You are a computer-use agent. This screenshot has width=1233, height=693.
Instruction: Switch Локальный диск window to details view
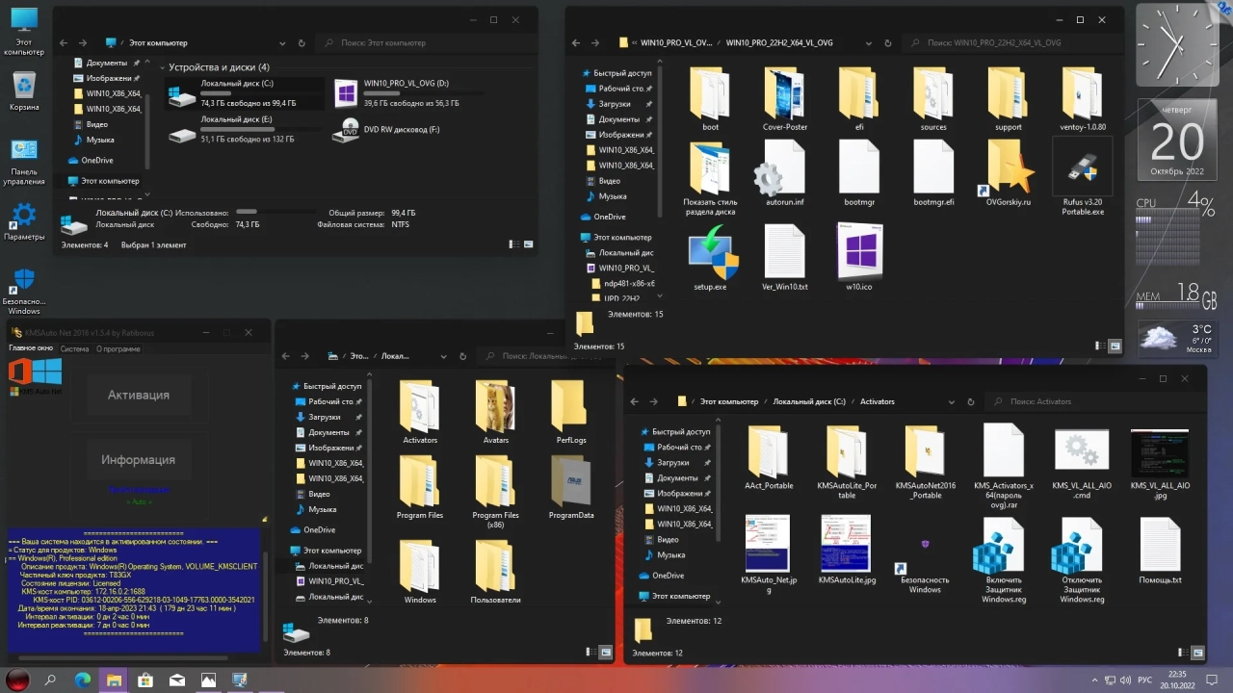(590, 652)
